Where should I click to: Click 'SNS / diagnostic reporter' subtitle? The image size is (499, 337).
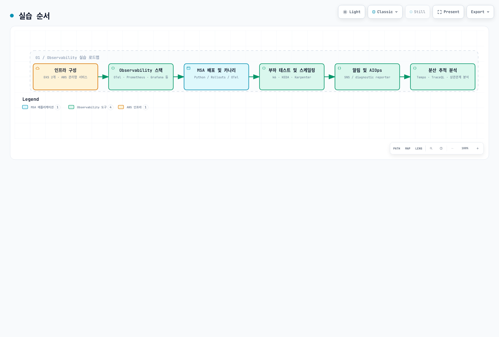367,77
